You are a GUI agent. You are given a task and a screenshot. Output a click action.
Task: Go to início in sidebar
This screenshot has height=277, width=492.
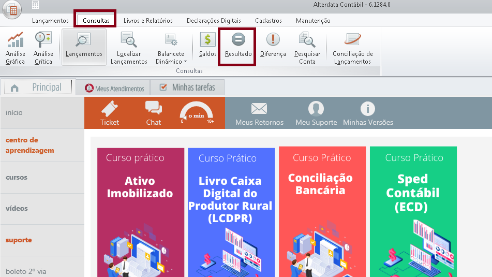(42, 112)
